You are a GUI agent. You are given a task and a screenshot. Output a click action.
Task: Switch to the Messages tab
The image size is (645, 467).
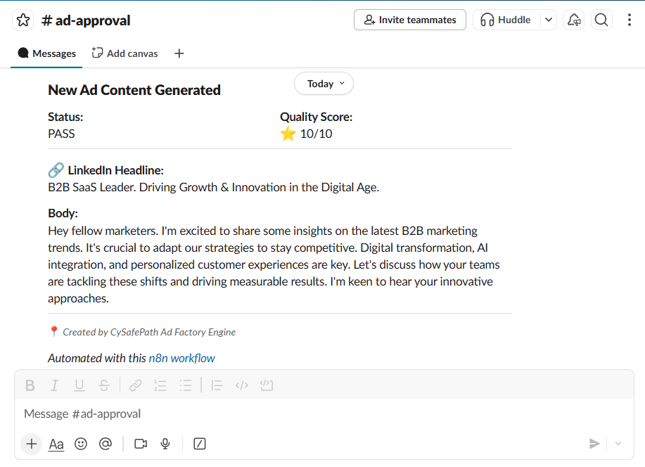pyautogui.click(x=47, y=53)
